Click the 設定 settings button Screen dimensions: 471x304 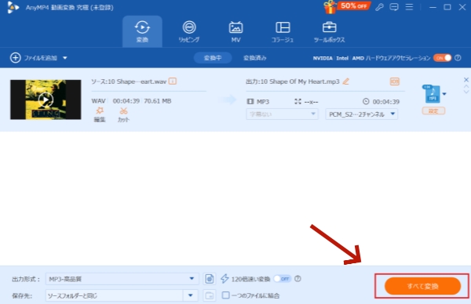pyautogui.click(x=433, y=111)
